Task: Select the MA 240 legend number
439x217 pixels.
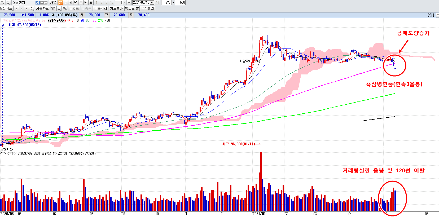Action: (x=100, y=20)
